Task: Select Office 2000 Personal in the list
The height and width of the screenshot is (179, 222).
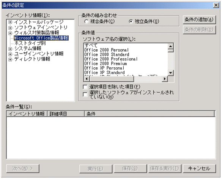Action: pyautogui.click(x=126, y=50)
